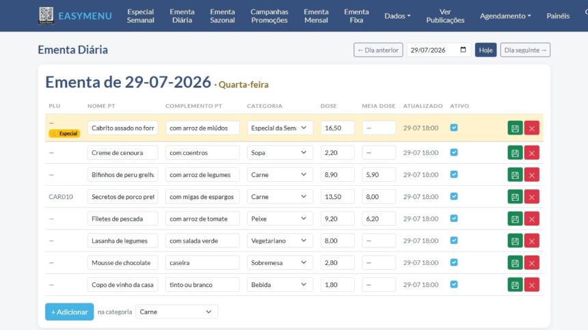Open Bebida category dropdown
This screenshot has width=588, height=330.
pyautogui.click(x=280, y=285)
